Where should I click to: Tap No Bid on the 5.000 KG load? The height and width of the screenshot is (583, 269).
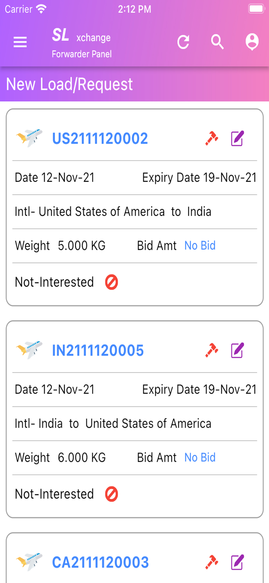tap(200, 246)
